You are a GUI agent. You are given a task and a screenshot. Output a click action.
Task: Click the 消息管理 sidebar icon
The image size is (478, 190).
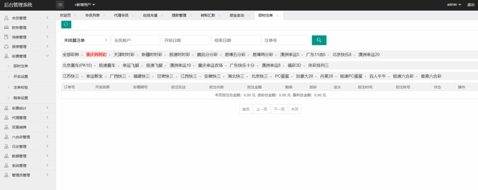7,37
